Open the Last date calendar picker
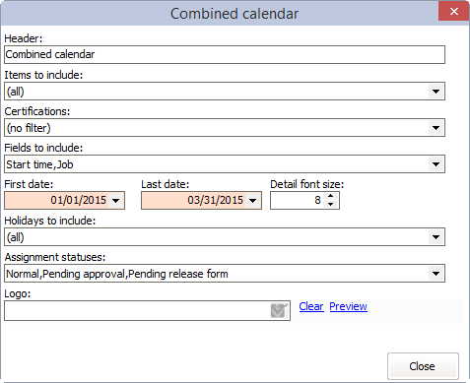470x383 pixels. click(252, 201)
